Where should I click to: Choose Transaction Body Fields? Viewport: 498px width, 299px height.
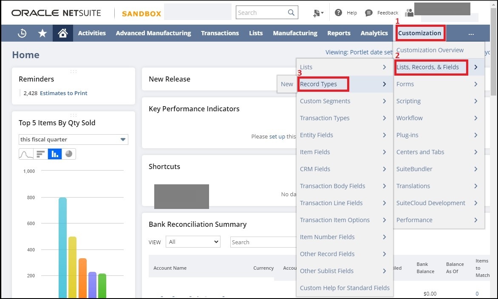[333, 186]
